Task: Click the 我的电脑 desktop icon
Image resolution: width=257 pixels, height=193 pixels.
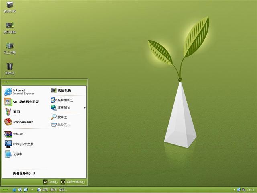Action: pyautogui.click(x=10, y=27)
